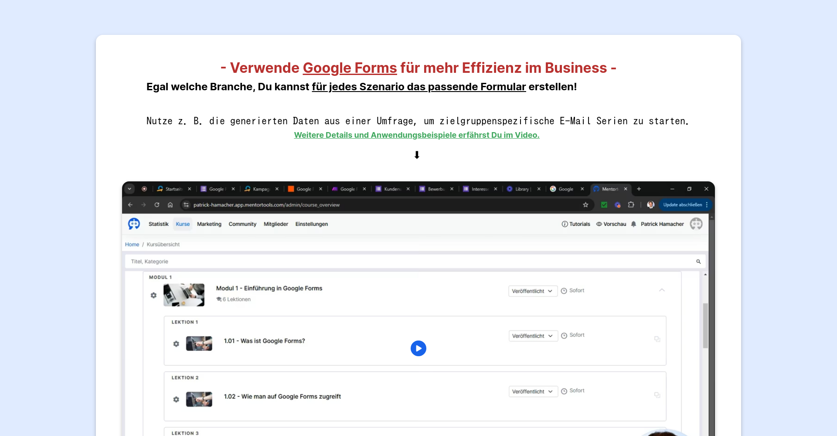The width and height of the screenshot is (837, 436).
Task: Collapse Modul 1 with the chevron
Action: click(662, 290)
